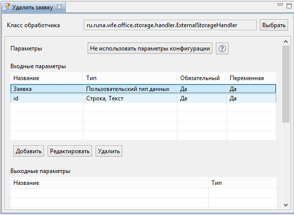Click the Выбрать button
The width and height of the screenshot is (294, 215).
pos(274,25)
